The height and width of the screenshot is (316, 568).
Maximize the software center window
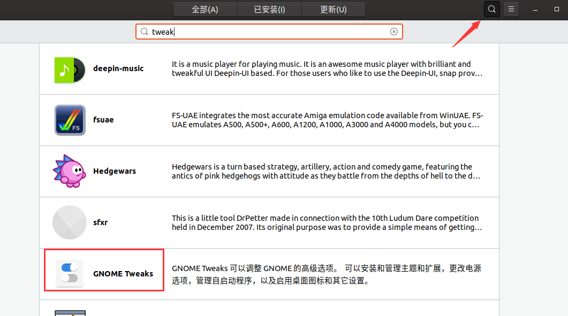coord(557,9)
